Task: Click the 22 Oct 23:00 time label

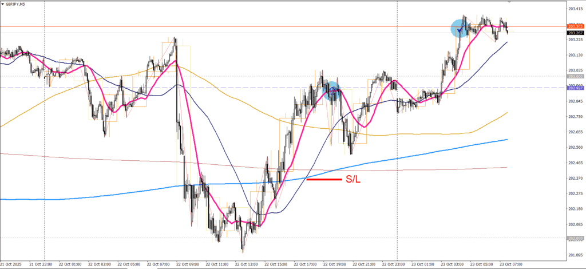Action: pyautogui.click(x=393, y=264)
